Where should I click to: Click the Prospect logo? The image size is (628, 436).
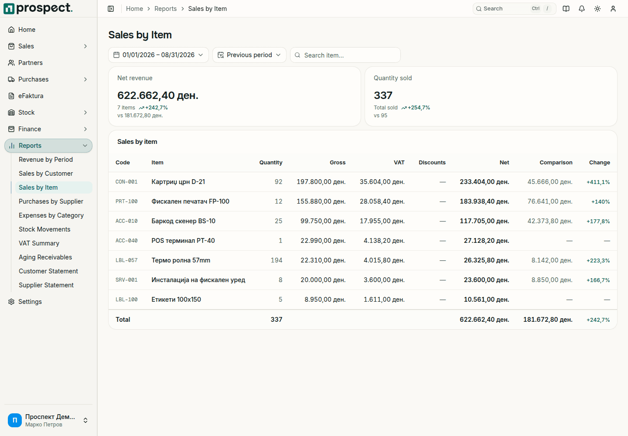click(x=38, y=8)
